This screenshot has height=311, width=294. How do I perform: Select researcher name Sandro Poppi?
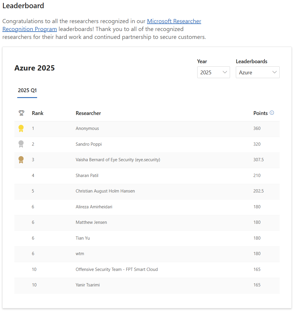point(89,144)
